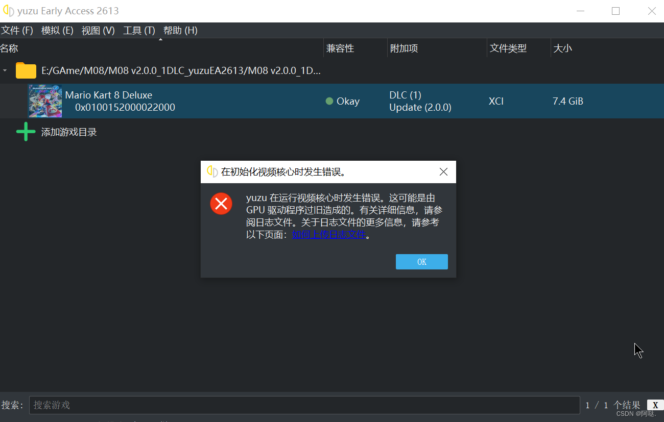Open the 文件 (F) menu
664x422 pixels.
tap(17, 31)
